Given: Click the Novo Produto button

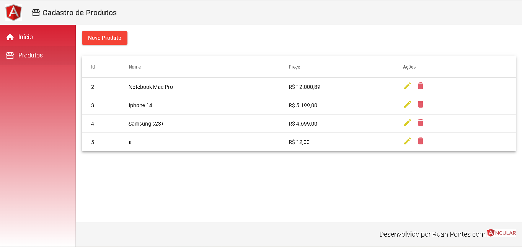Looking at the screenshot, I should point(104,38).
